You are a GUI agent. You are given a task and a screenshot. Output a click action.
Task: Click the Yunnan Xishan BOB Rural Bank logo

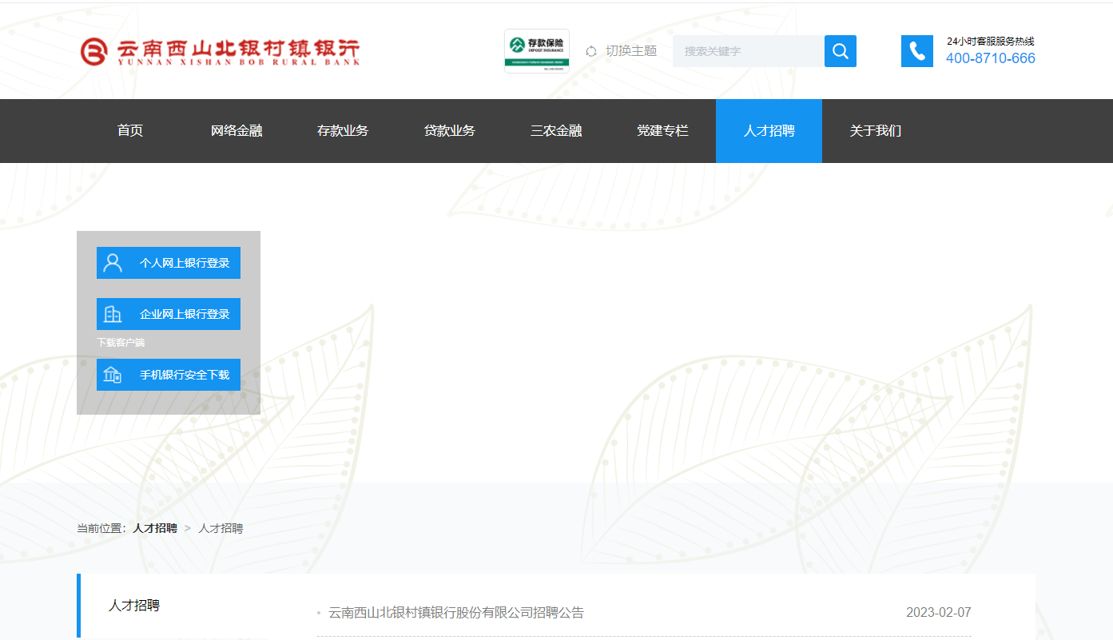tap(220, 52)
